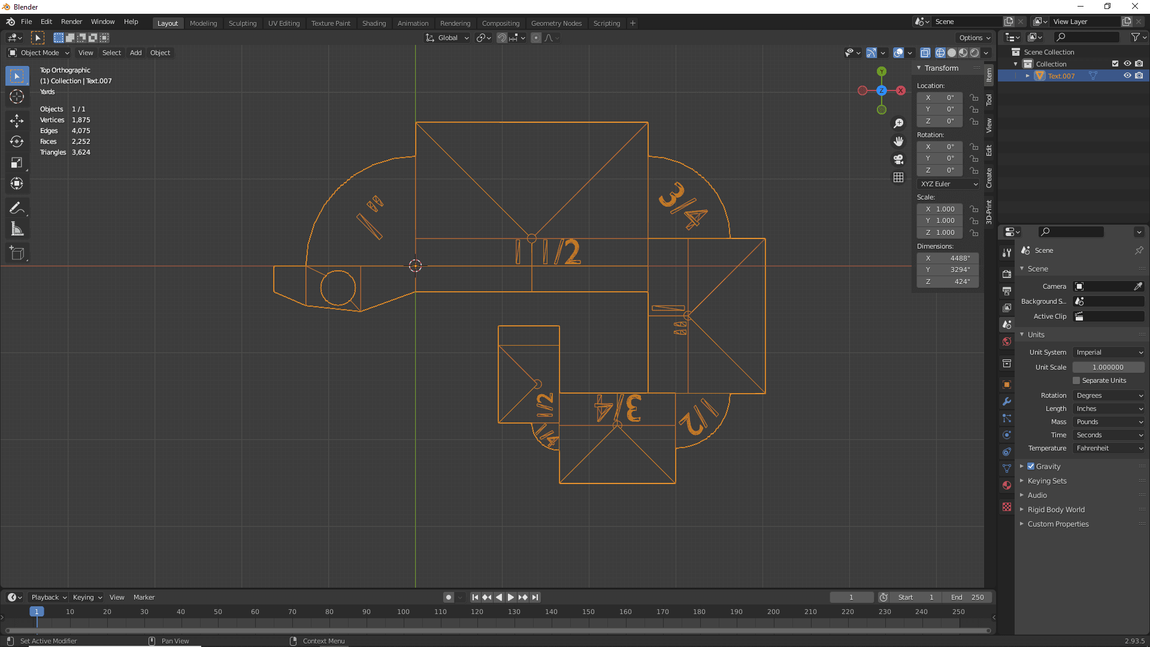This screenshot has height=647, width=1150.
Task: Activate the Rotate tool
Action: [x=17, y=141]
